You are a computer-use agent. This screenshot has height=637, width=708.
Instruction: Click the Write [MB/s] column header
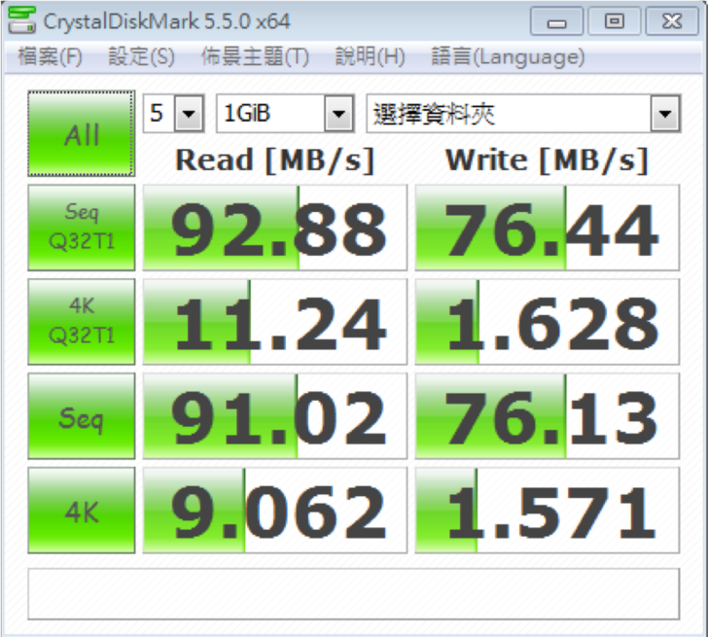point(547,160)
